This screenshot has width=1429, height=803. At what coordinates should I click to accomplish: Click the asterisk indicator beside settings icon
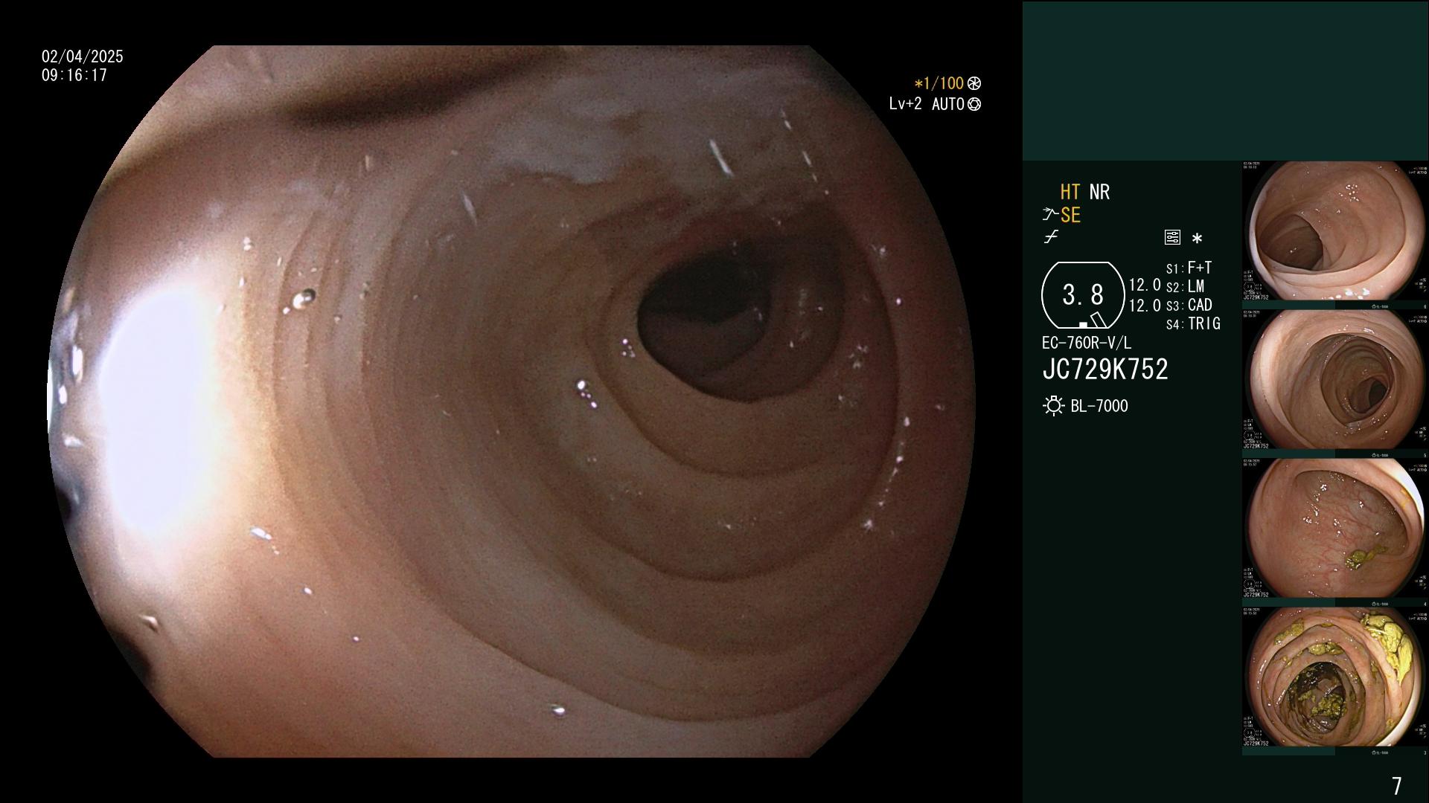[x=1197, y=239]
